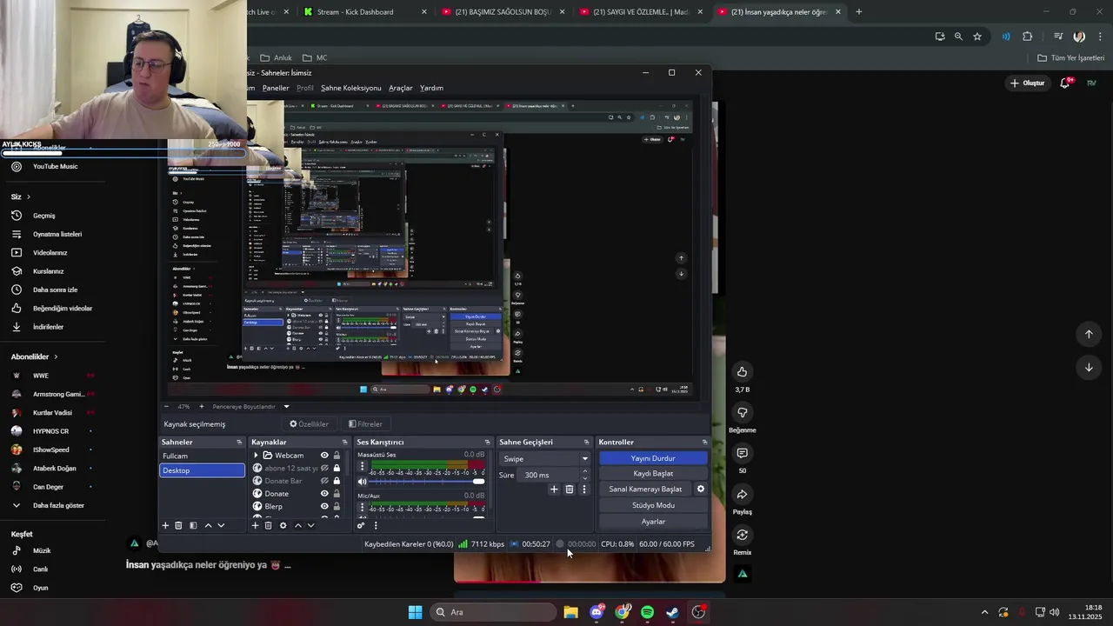Open the Swipe transition dropdown
The height and width of the screenshot is (626, 1113).
pos(545,459)
